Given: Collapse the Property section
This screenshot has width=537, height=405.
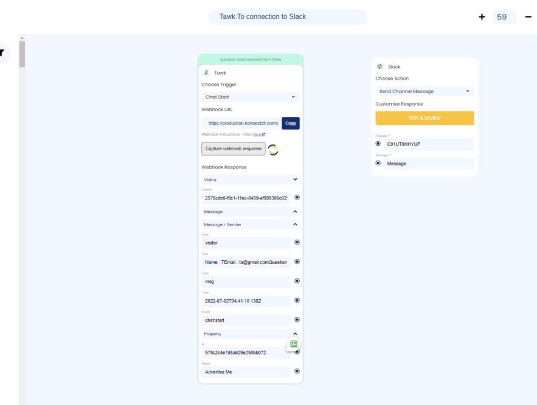Looking at the screenshot, I should [x=250, y=333].
